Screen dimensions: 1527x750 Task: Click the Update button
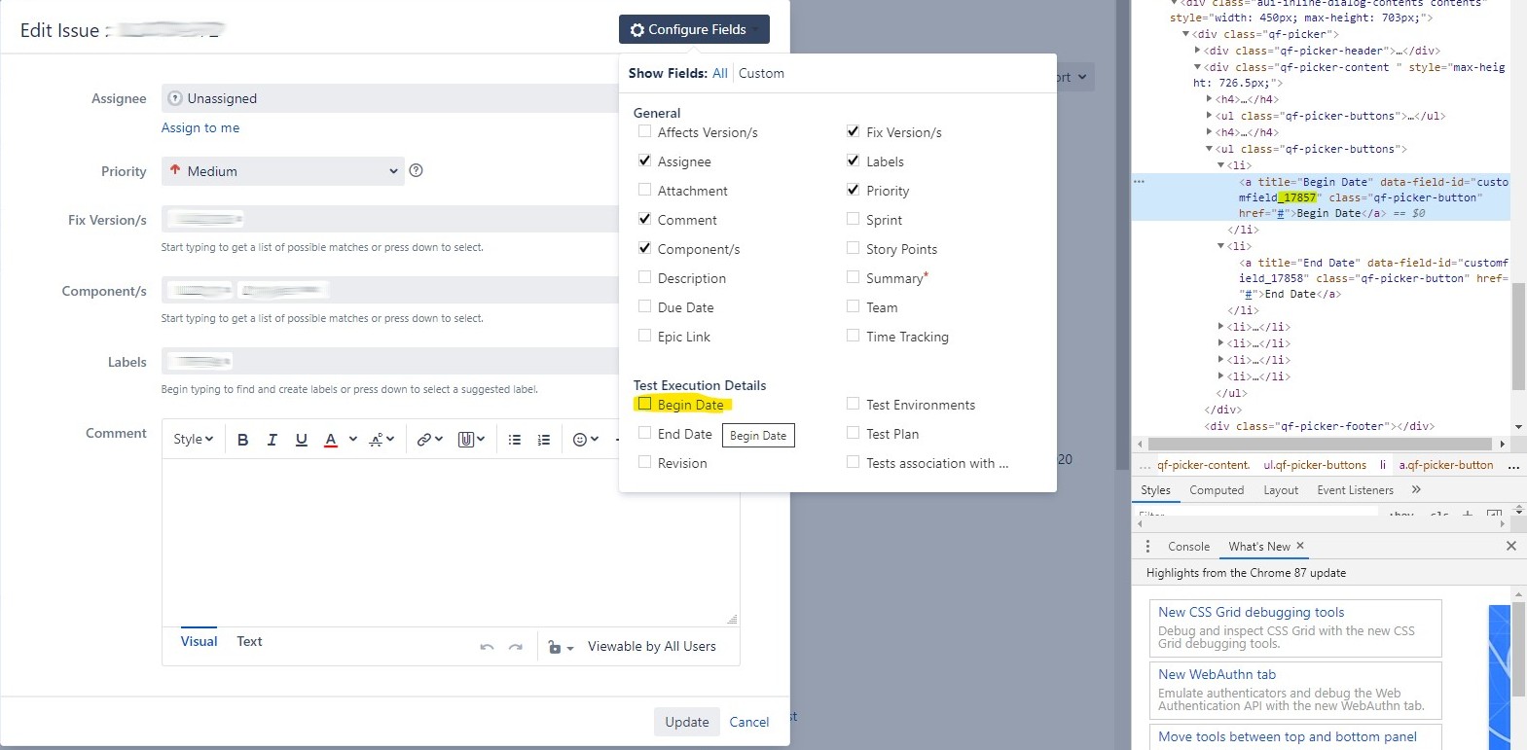(687, 722)
